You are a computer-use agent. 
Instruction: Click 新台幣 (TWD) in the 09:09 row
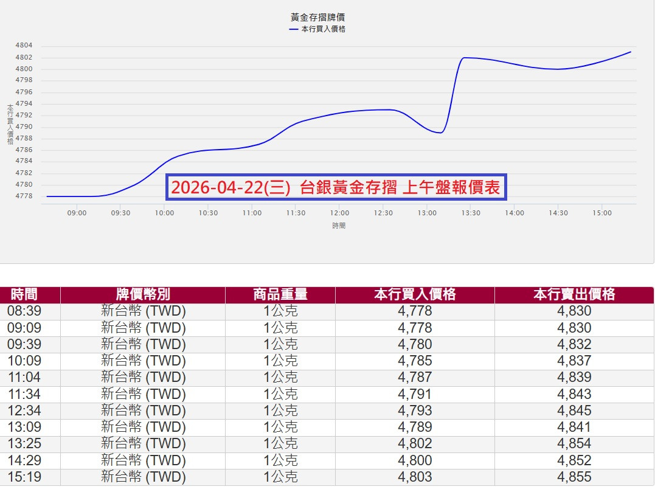point(142,328)
